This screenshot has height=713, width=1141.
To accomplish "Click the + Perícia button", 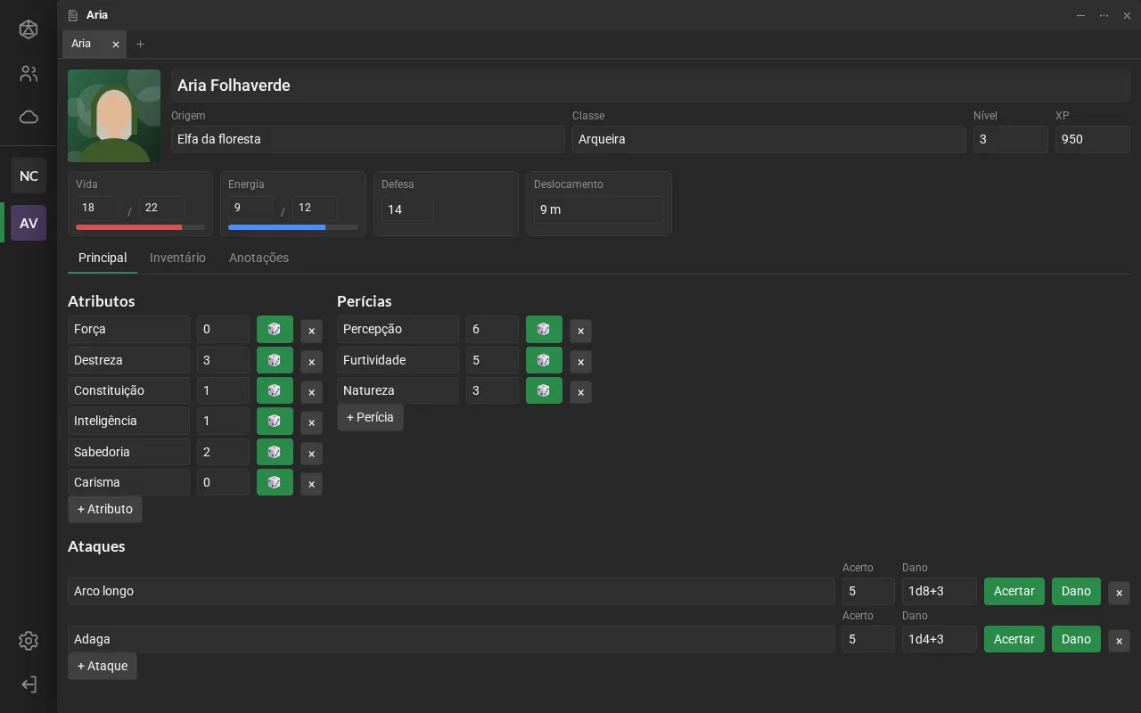I will click(x=370, y=417).
